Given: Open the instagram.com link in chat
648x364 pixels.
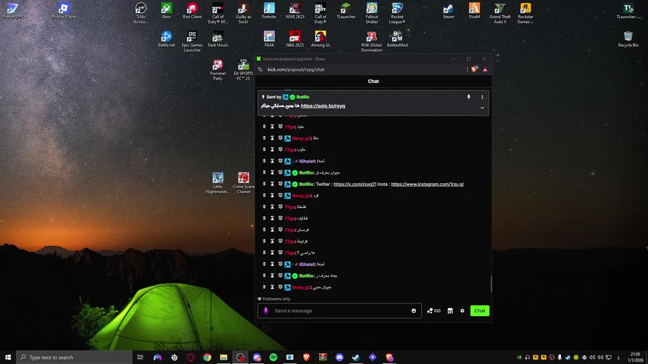Looking at the screenshot, I should tap(427, 184).
